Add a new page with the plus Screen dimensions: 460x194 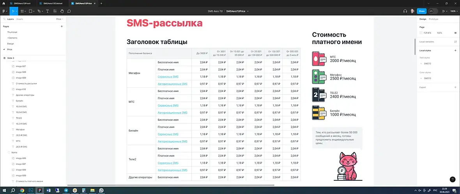pos(62,26)
